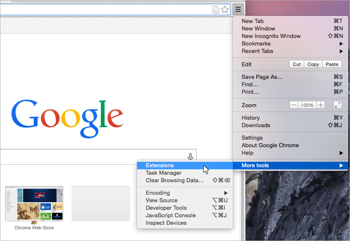Open JavaScript Console from submenu
Screen dimensions: 350x241
185,216
